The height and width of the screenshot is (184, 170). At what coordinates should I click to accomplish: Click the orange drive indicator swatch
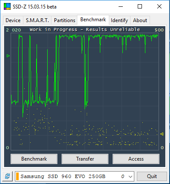(x=17, y=176)
